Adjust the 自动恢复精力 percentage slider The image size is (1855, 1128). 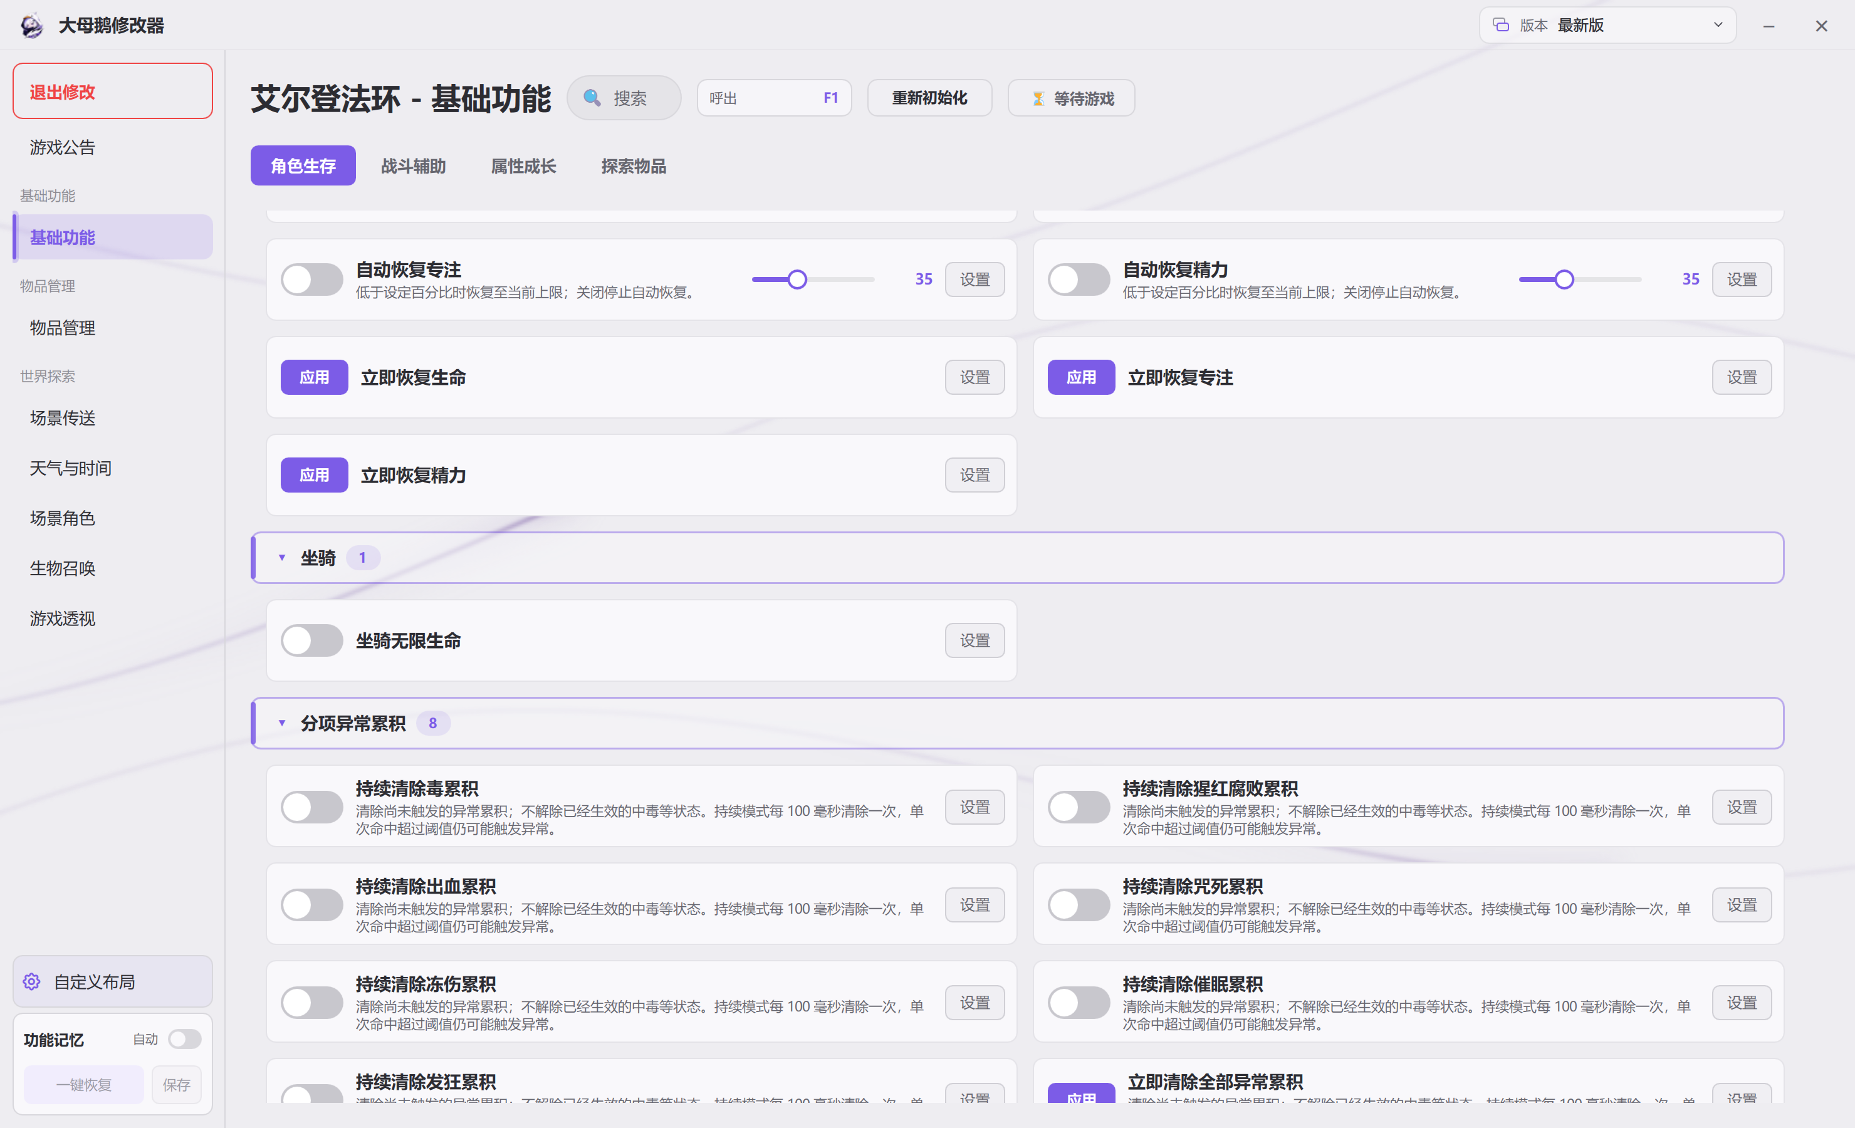tap(1579, 279)
